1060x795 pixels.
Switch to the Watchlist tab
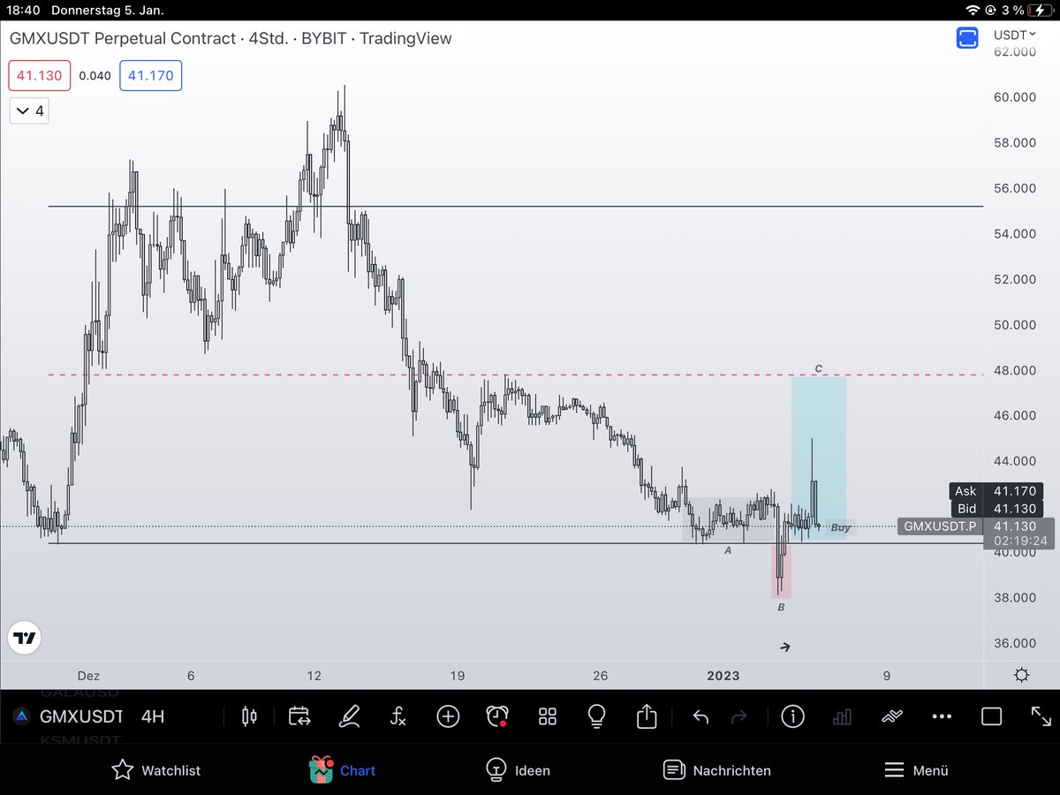155,770
